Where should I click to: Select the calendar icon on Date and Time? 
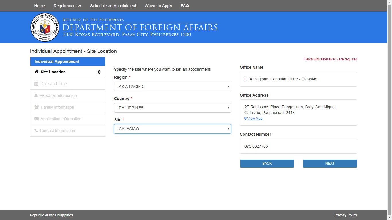coord(36,84)
